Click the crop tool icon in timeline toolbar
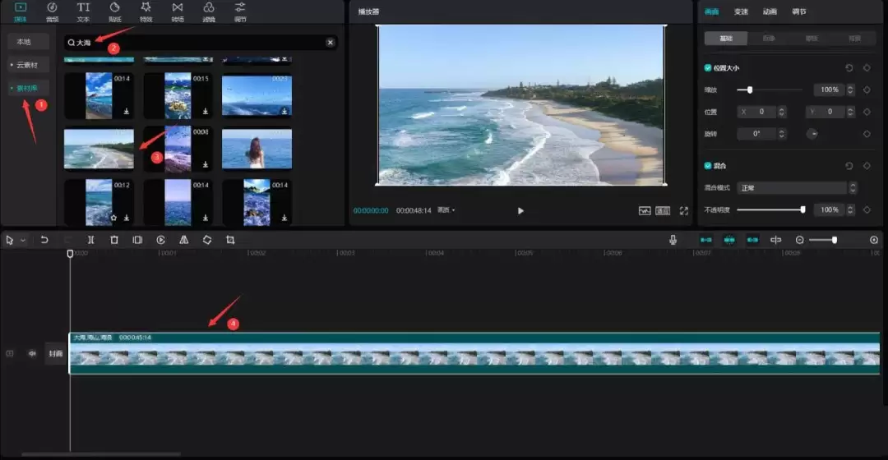This screenshot has height=460, width=888. 230,240
